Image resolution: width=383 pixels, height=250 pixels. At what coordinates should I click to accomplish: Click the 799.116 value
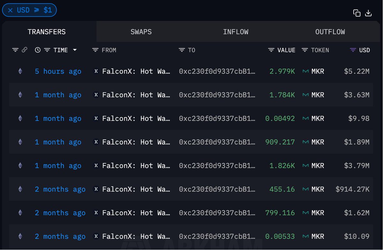pos(280,213)
